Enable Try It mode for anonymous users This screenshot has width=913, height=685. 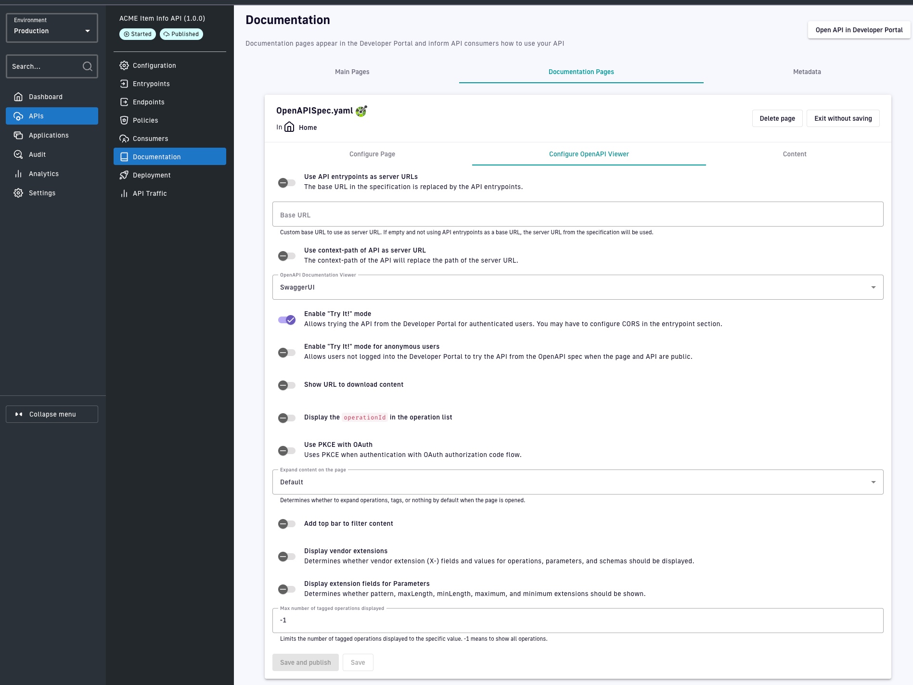point(287,353)
